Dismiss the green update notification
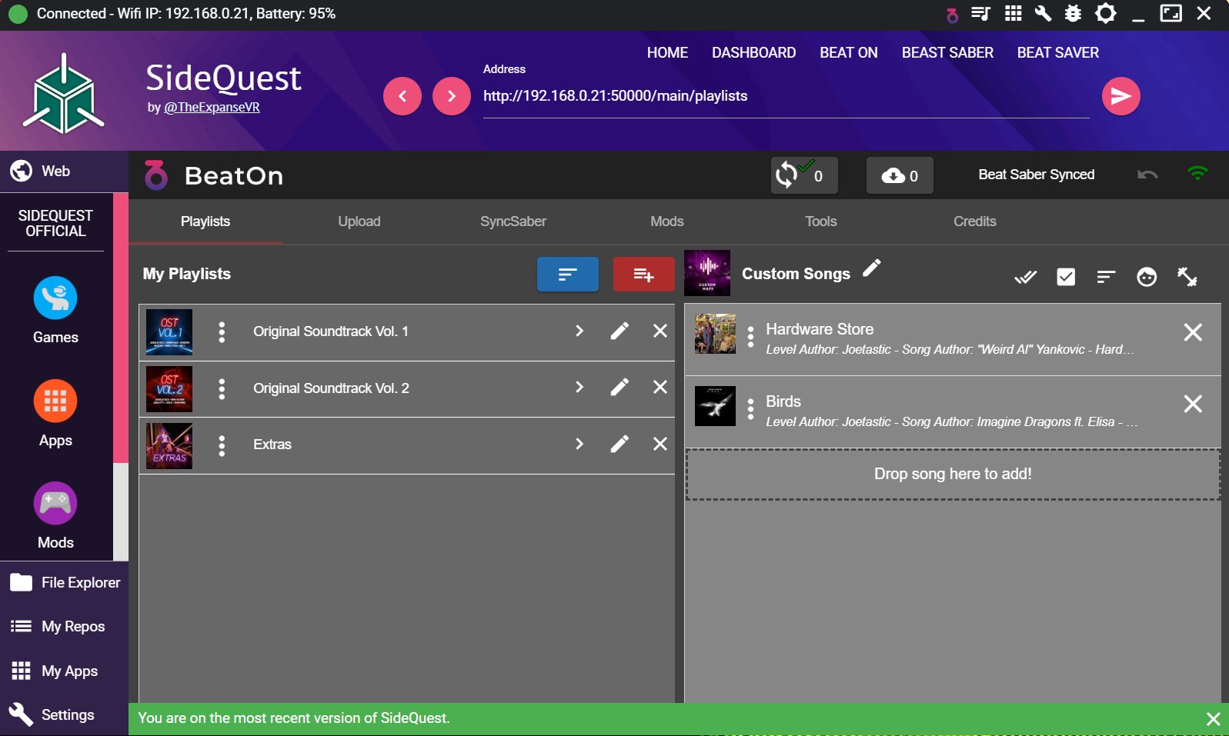 1214,719
